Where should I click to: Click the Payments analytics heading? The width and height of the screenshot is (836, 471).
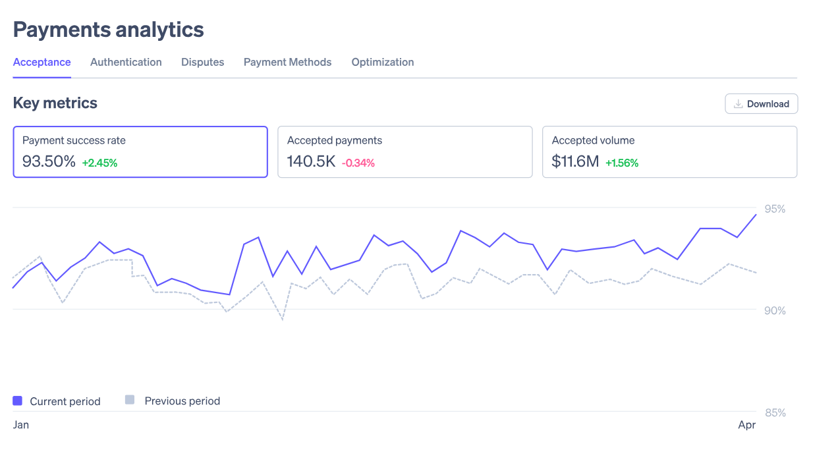coord(109,30)
